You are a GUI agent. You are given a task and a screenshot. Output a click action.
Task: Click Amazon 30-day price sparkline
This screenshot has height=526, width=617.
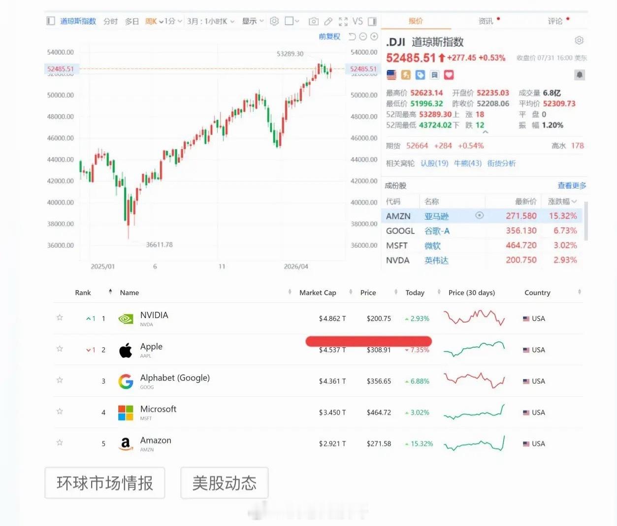(x=474, y=443)
